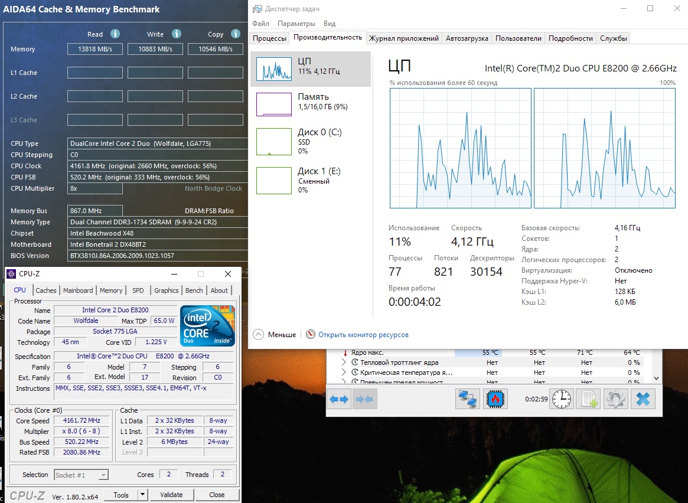The image size is (688, 503).
Task: Select the CPU tab in CPU-Z
Action: (19, 290)
